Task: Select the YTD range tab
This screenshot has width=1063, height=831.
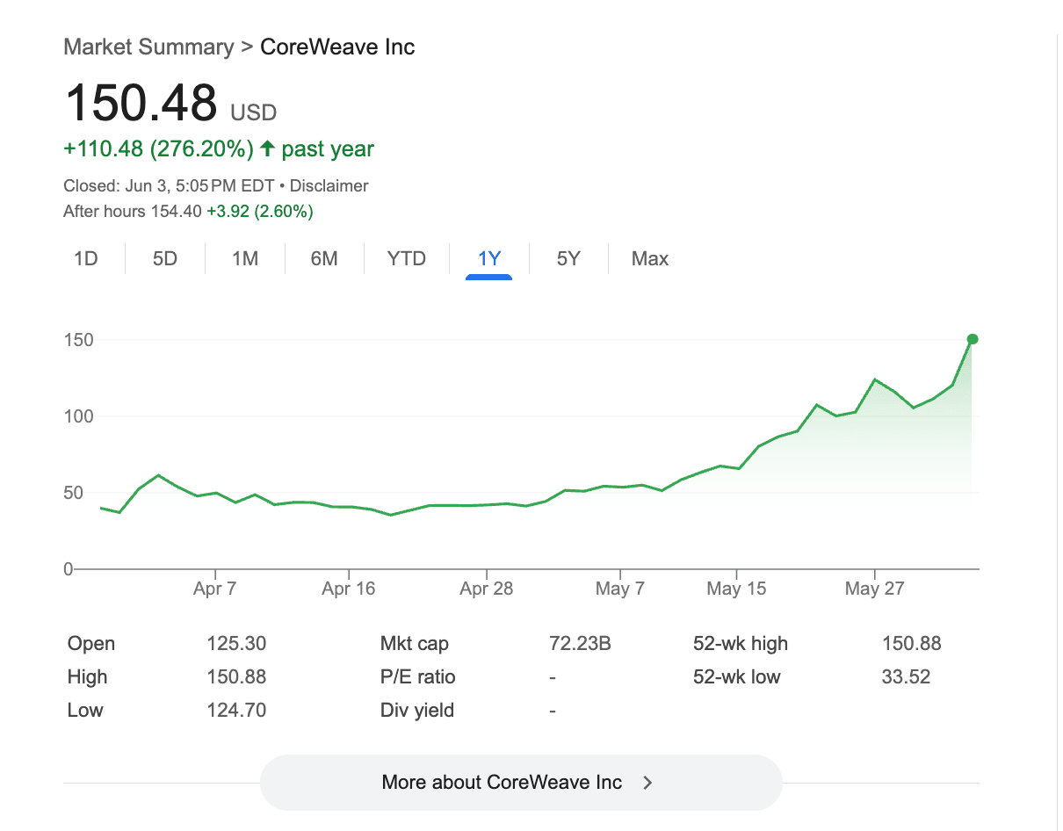Action: coord(407,259)
